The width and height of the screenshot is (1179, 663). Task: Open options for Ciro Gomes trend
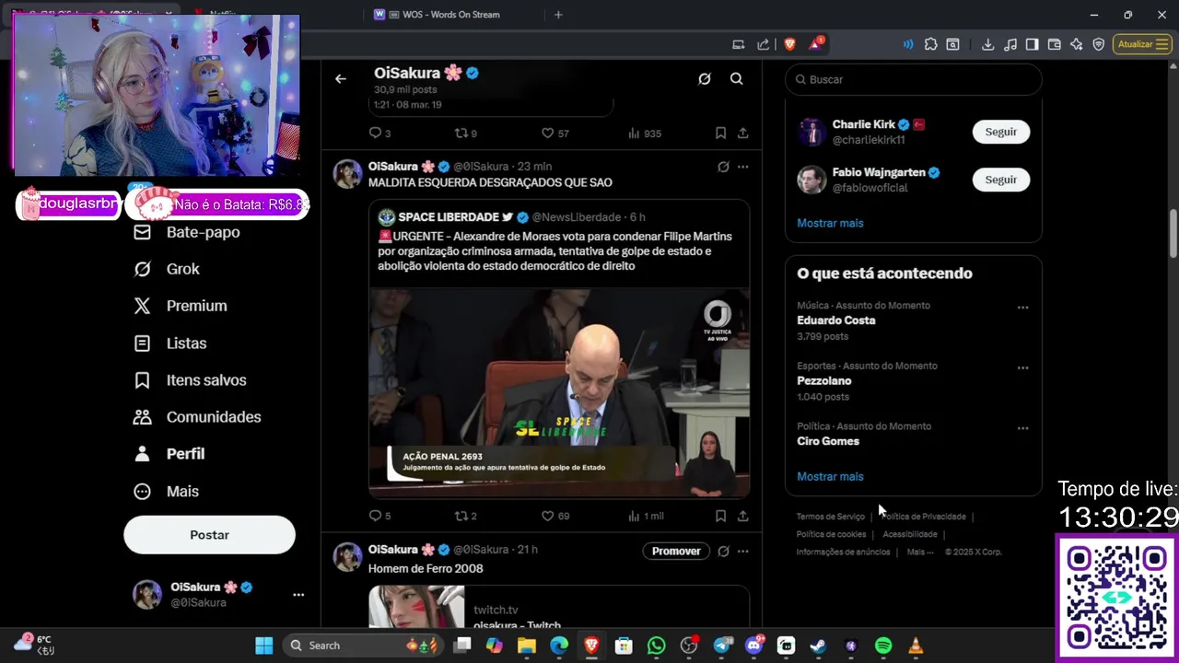click(x=1022, y=428)
